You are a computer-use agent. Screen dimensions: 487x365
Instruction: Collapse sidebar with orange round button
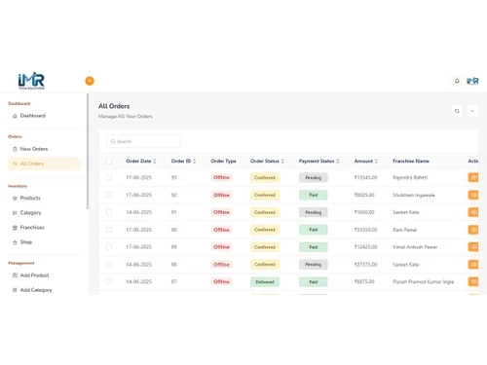(90, 81)
